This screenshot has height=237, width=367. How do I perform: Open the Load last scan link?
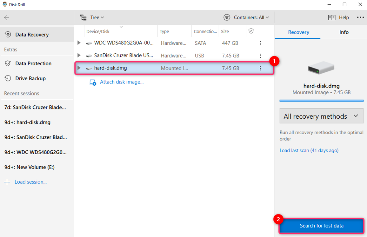pos(309,150)
